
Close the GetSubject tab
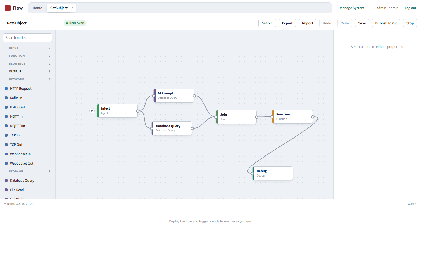point(73,8)
